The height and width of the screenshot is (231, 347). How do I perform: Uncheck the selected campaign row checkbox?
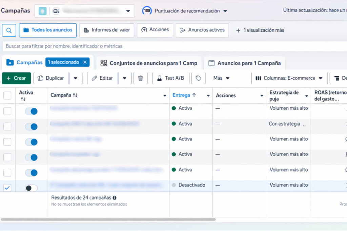(x=7, y=188)
